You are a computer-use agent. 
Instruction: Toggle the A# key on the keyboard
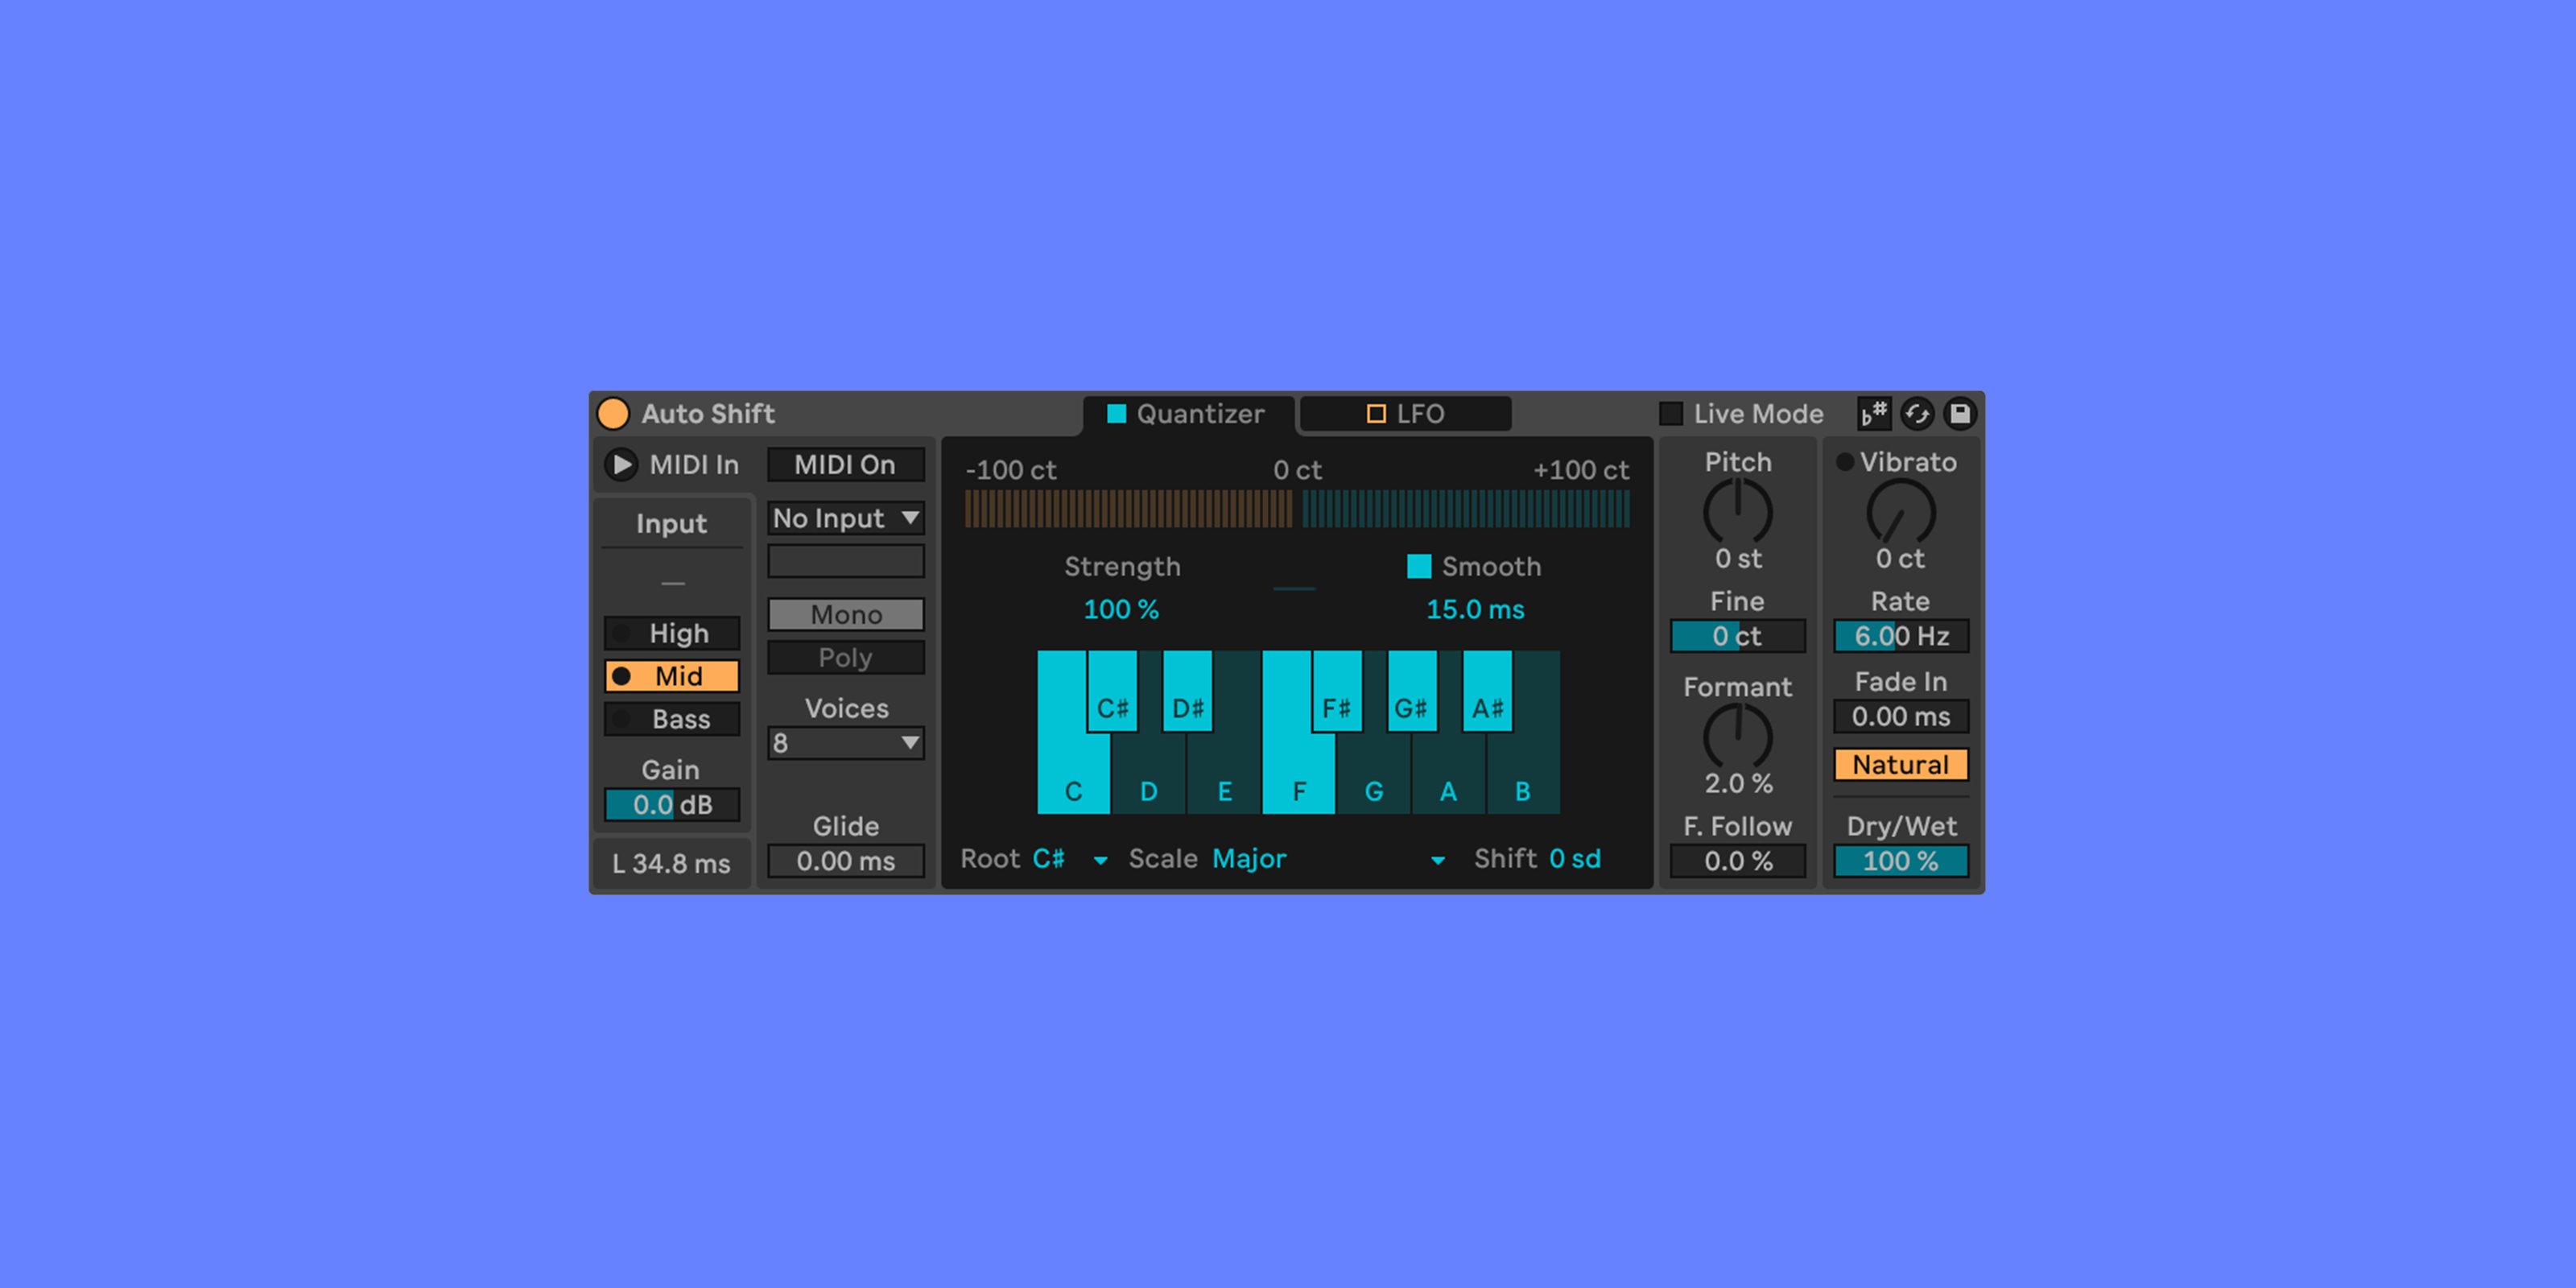tap(1487, 692)
